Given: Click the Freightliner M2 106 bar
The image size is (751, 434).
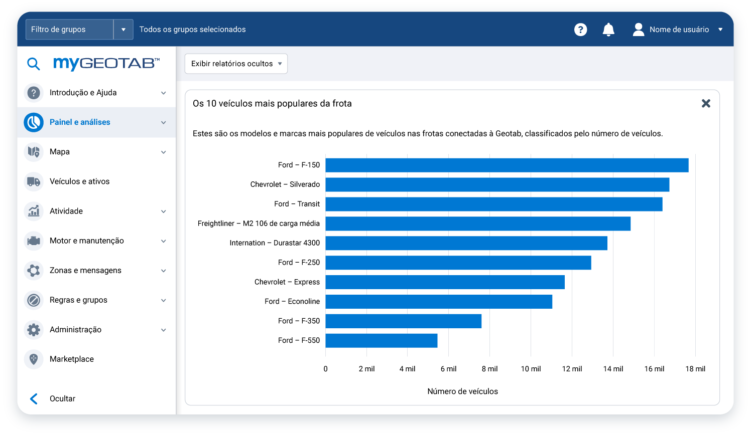Looking at the screenshot, I should tap(478, 224).
